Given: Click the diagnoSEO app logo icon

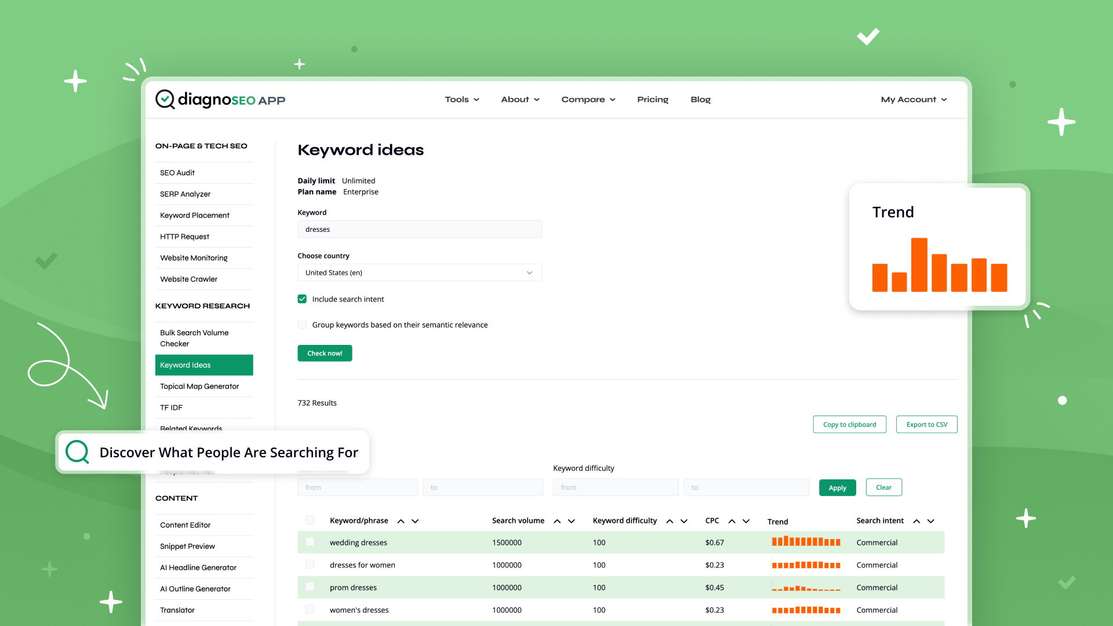Looking at the screenshot, I should click(165, 99).
